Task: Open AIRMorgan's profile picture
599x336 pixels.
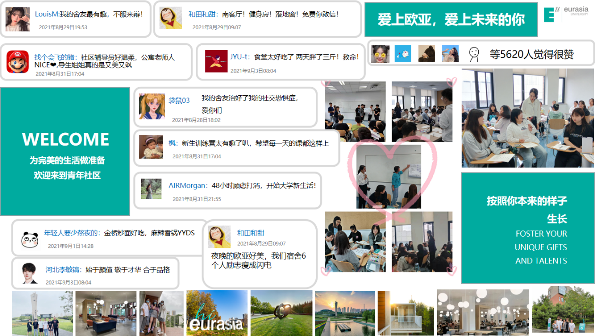Action: pyautogui.click(x=151, y=188)
